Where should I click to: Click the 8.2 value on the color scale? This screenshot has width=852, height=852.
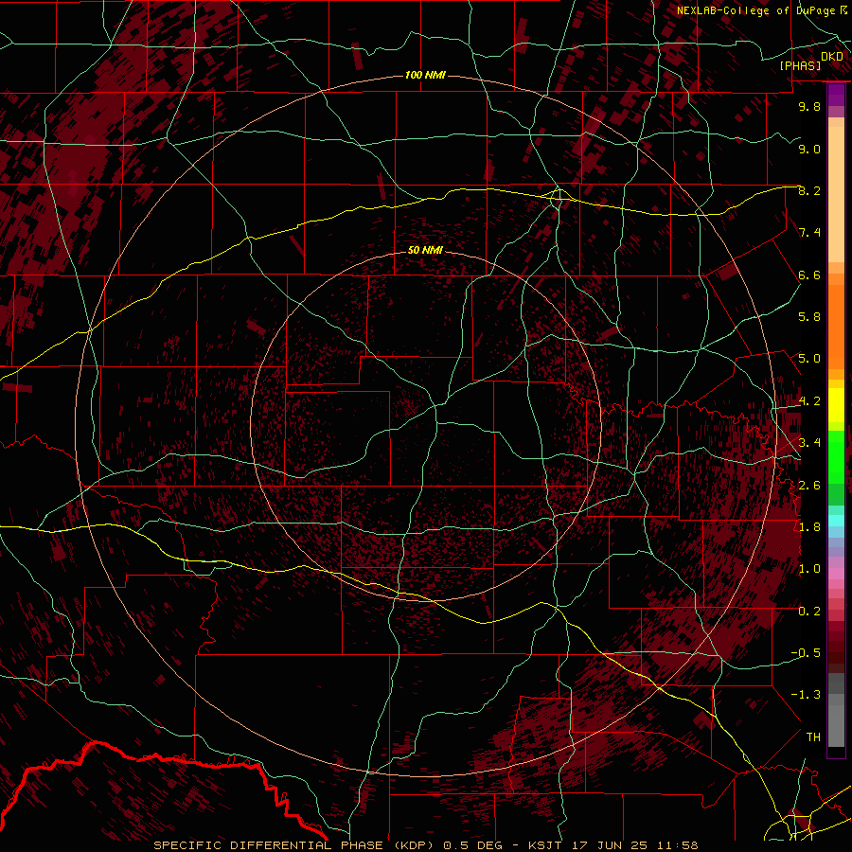[809, 190]
